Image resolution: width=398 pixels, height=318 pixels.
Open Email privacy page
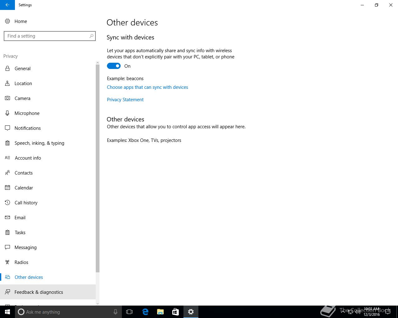48,217
